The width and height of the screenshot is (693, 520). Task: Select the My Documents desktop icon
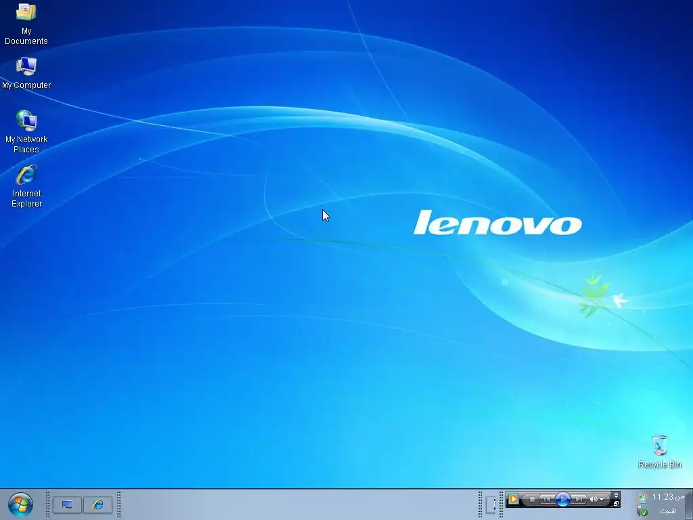point(26,24)
